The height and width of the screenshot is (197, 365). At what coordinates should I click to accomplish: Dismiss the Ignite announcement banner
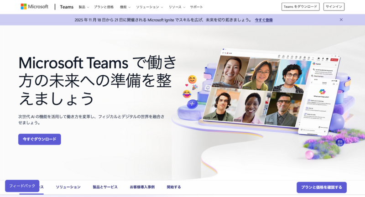pos(341,20)
